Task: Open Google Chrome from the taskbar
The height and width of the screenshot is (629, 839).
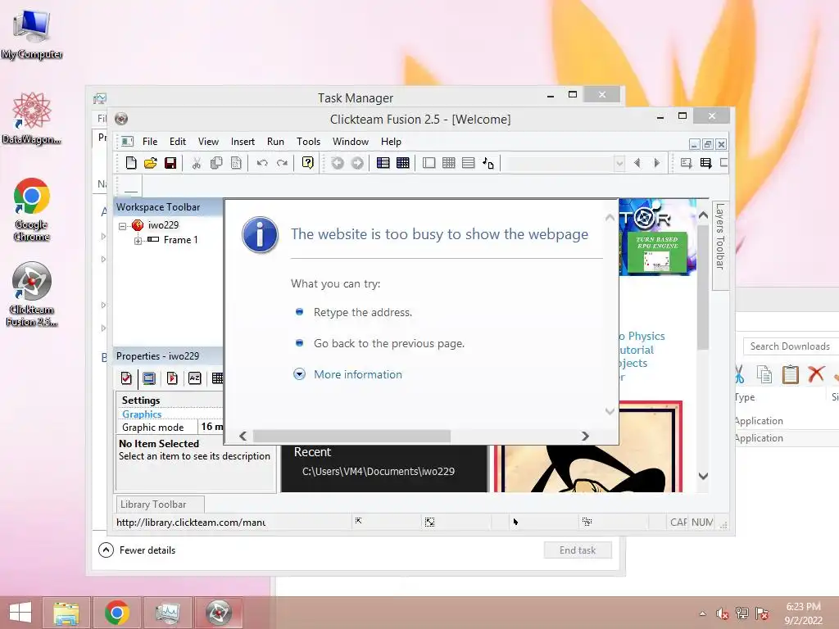Action: pos(116,613)
